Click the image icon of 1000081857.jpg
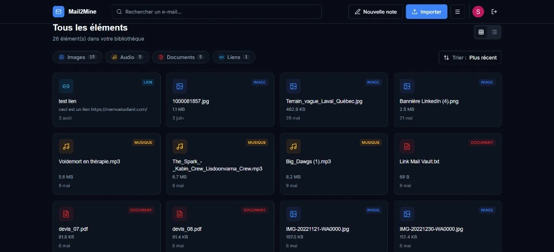Image resolution: width=554 pixels, height=252 pixels. point(180,86)
